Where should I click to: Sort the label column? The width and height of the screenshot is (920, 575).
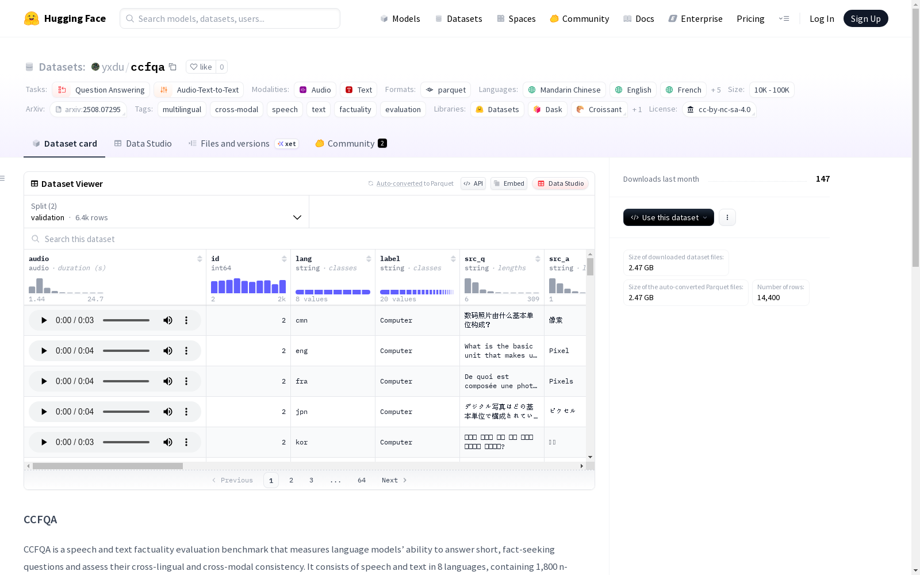tap(453, 259)
